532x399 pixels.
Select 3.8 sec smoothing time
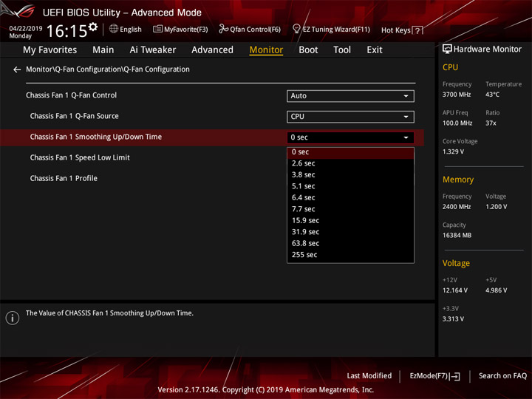[x=350, y=174]
